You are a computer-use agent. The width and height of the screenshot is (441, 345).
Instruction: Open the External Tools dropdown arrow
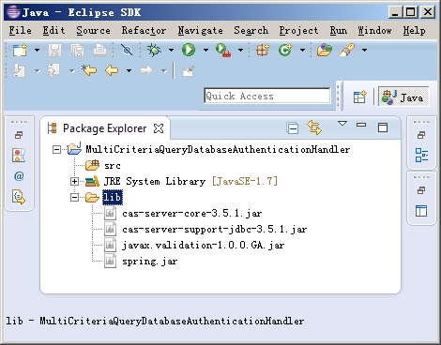click(240, 50)
